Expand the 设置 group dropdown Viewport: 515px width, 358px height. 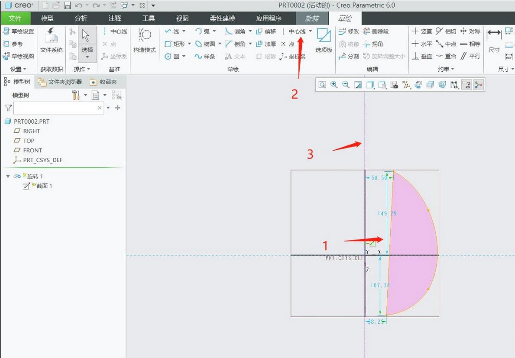[18, 69]
